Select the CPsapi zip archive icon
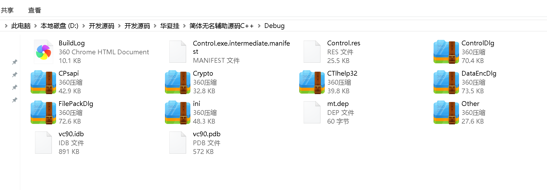547x190 pixels. 43,82
